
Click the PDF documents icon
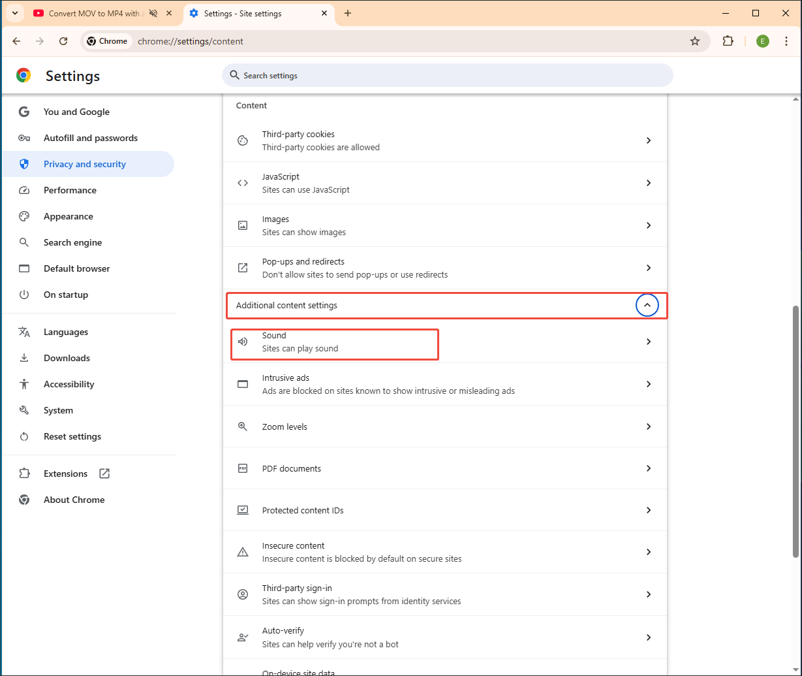coord(243,468)
